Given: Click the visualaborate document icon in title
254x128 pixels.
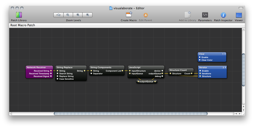Looking at the screenshot, I should click(111, 8).
